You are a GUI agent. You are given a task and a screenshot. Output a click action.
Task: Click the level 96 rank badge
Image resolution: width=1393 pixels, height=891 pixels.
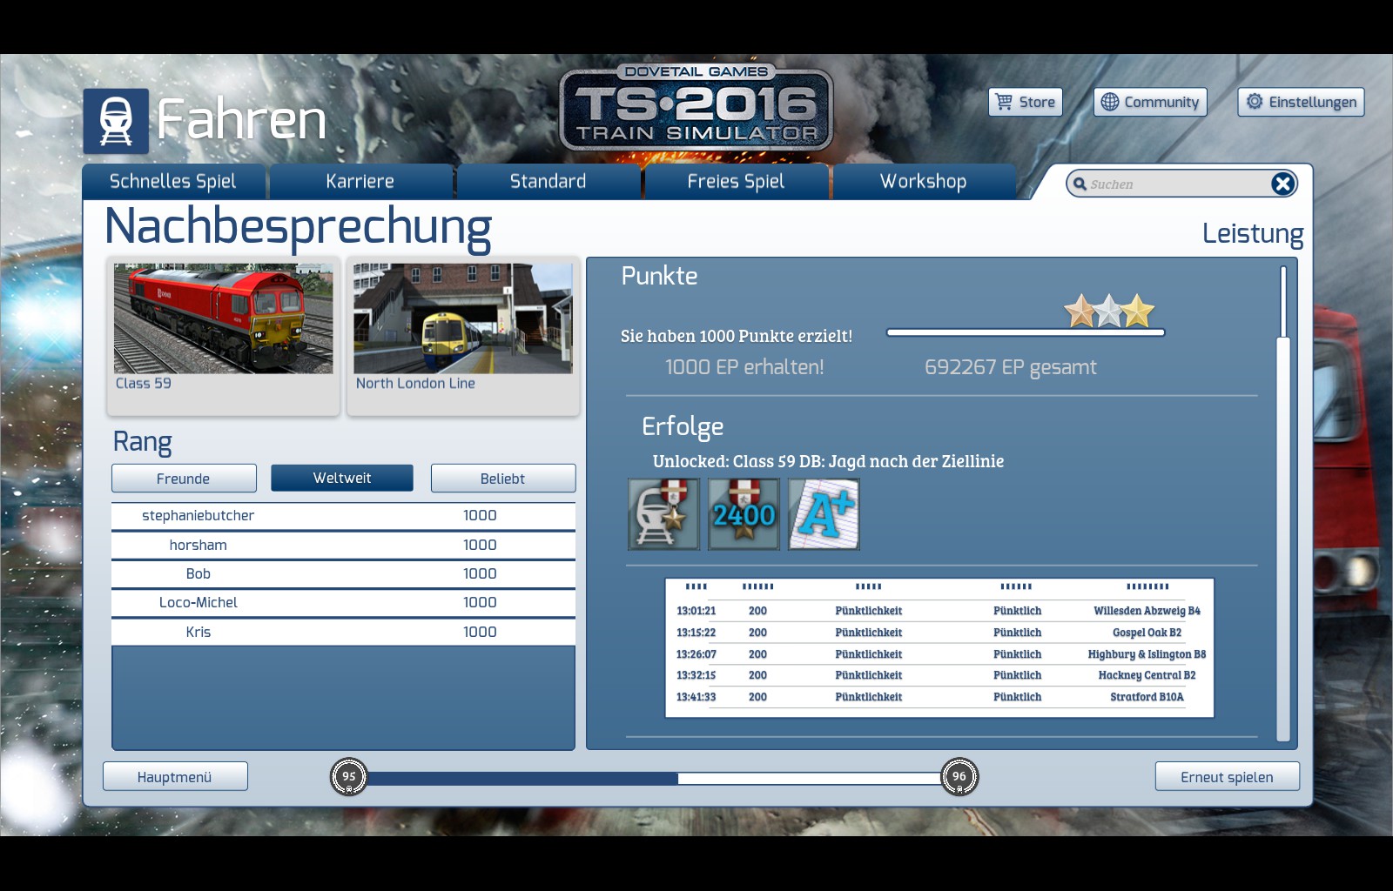959,777
